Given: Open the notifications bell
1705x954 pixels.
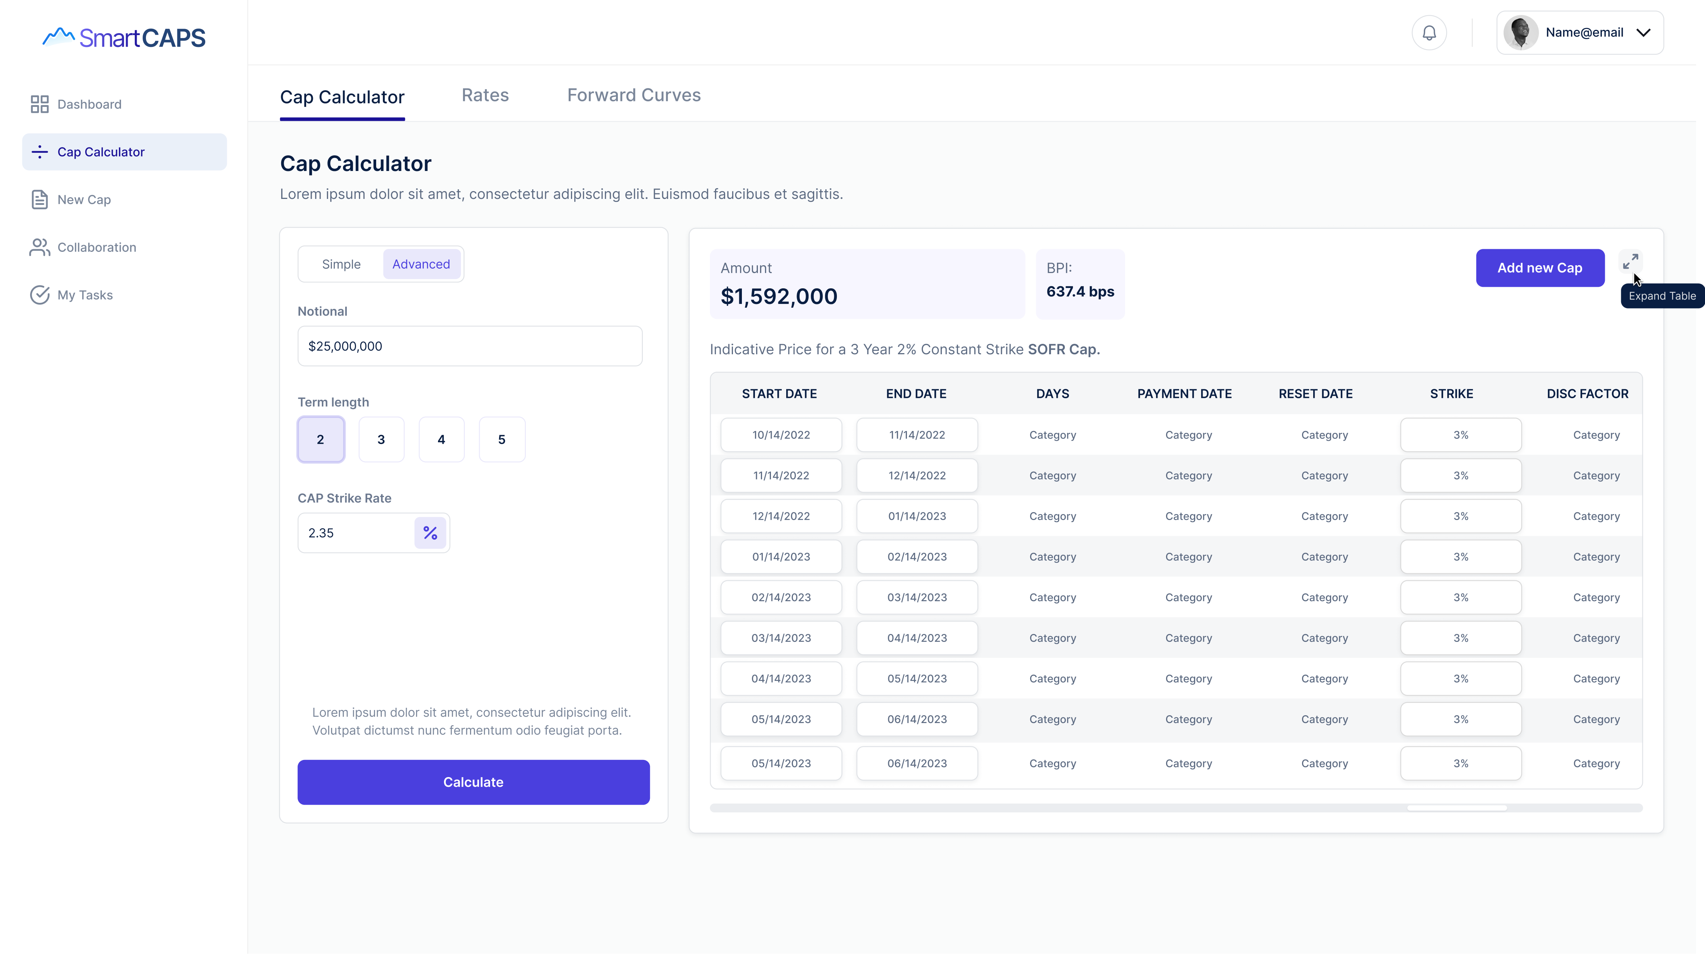Looking at the screenshot, I should click(1429, 32).
